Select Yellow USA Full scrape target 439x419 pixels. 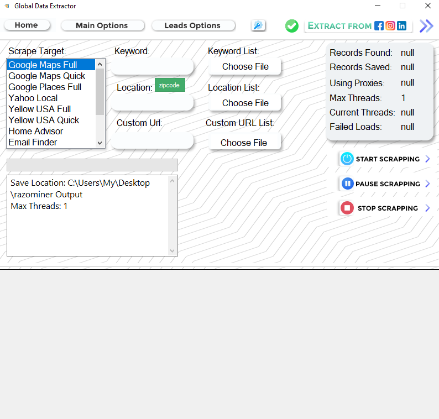pyautogui.click(x=51, y=109)
